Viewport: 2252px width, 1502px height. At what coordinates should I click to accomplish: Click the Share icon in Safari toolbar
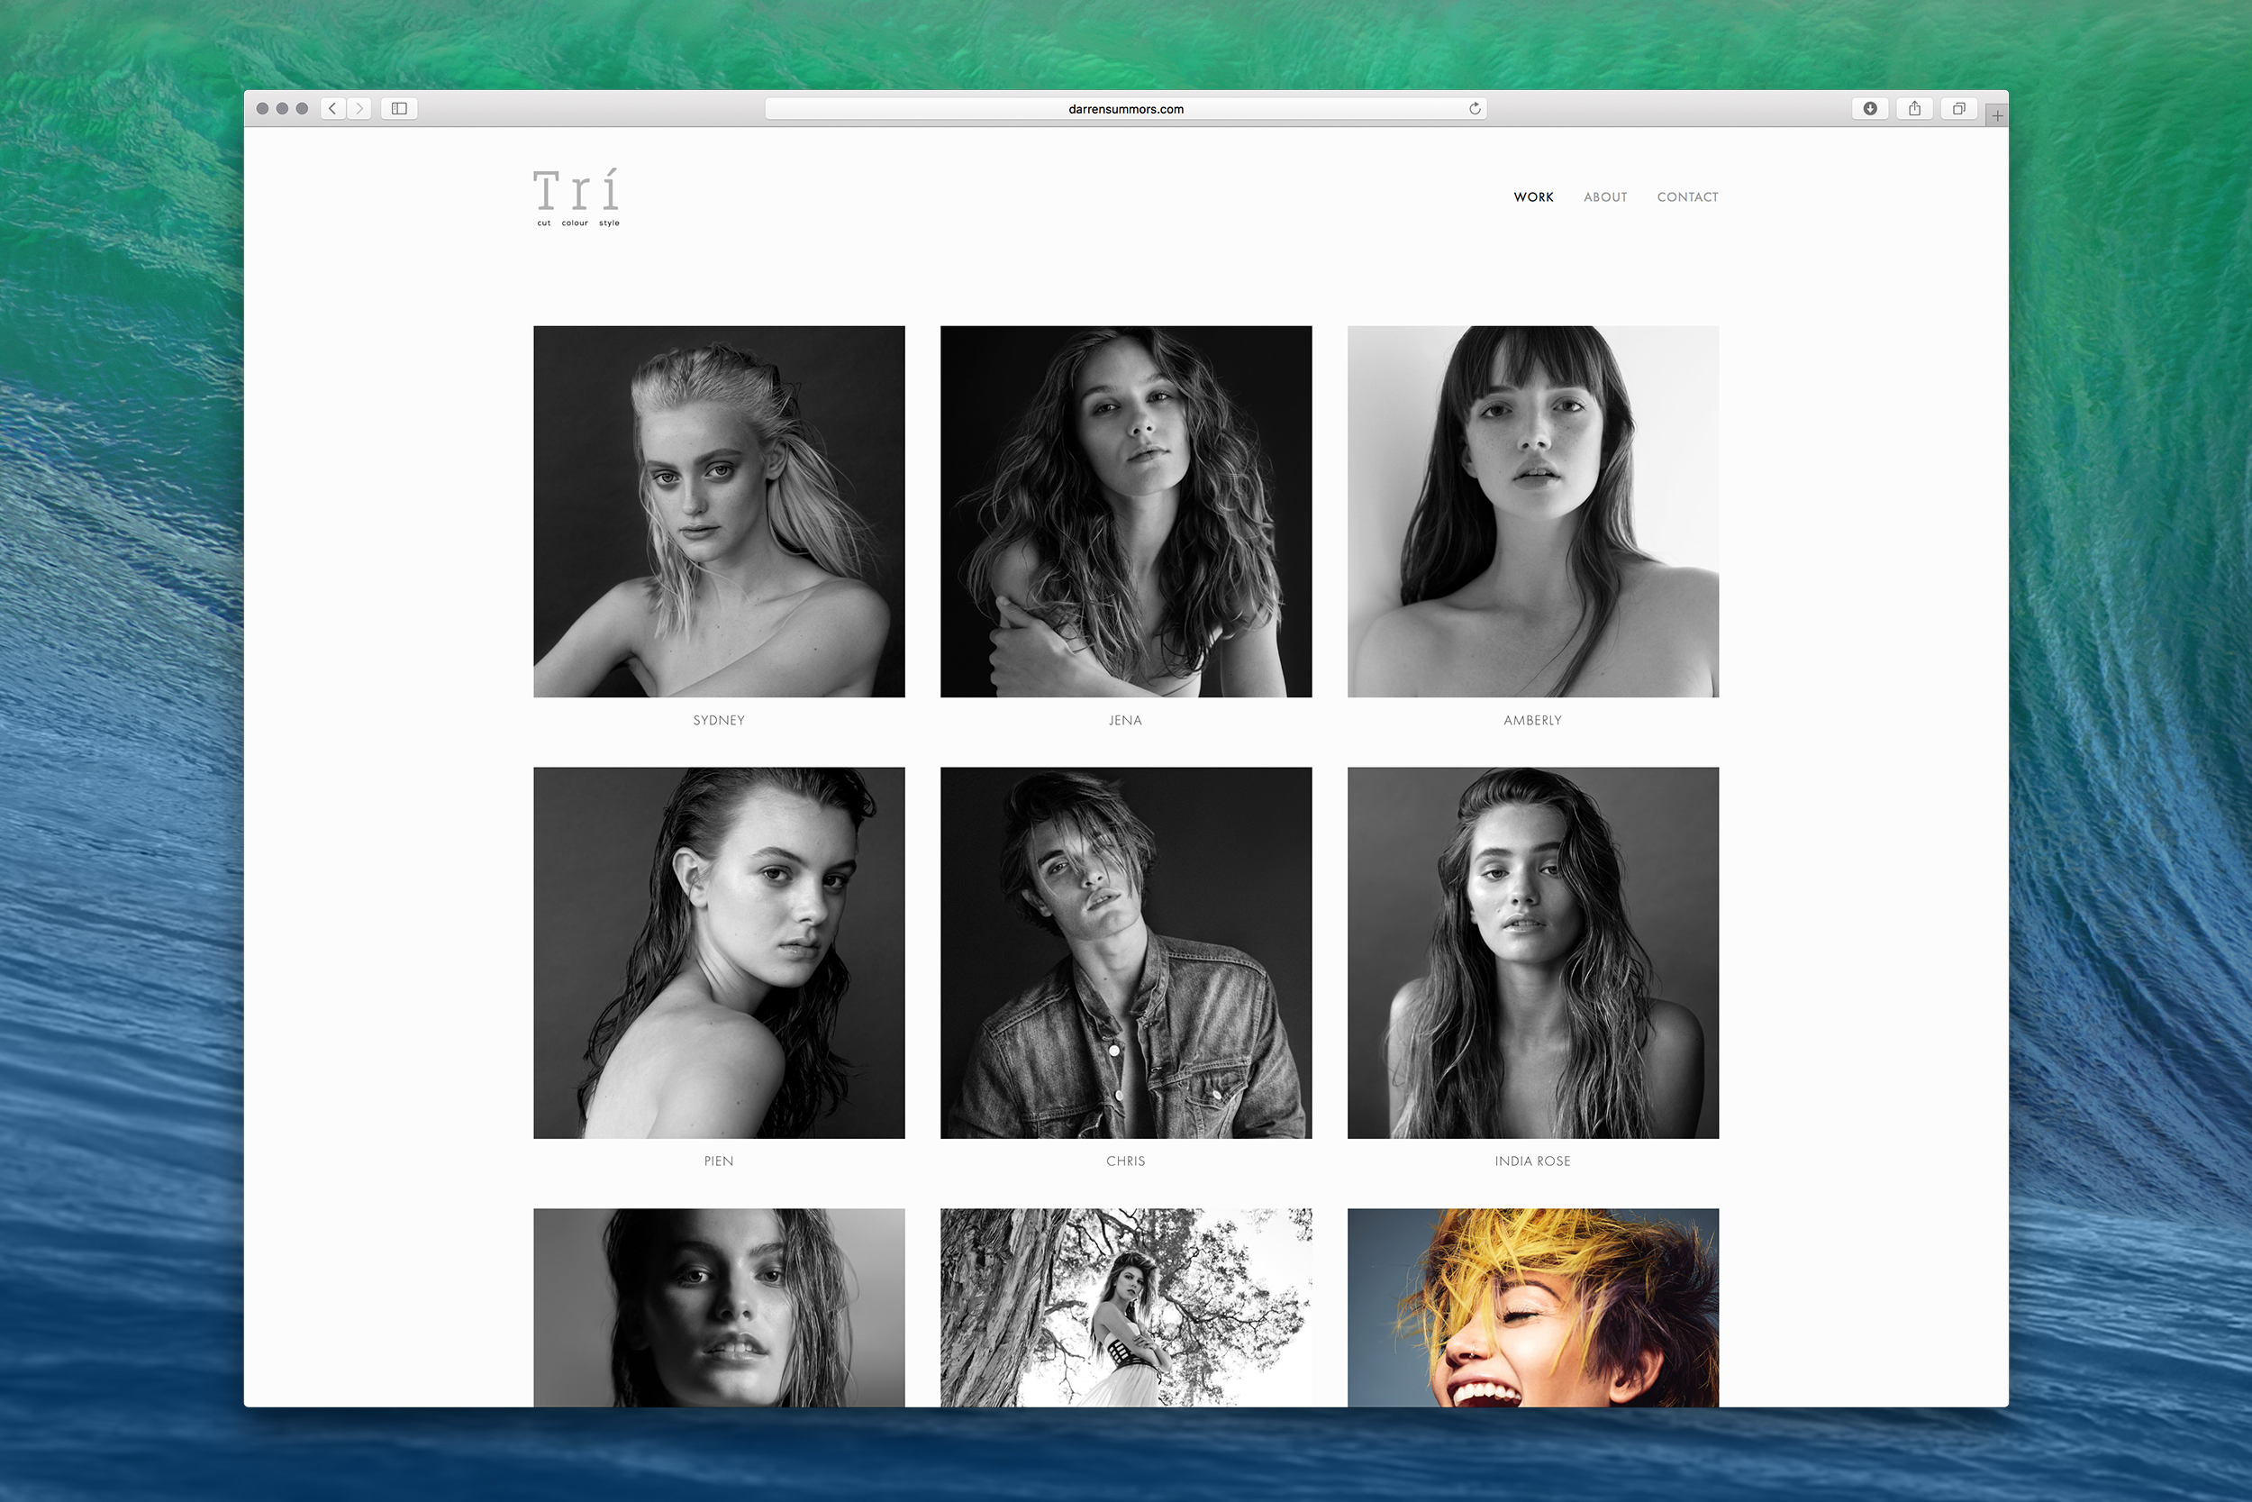click(x=1915, y=108)
